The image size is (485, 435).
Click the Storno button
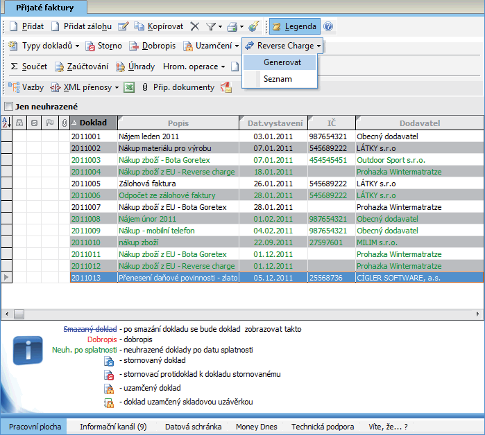point(105,46)
